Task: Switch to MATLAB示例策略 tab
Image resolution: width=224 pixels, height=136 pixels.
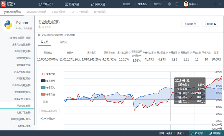Action: pos(37,12)
